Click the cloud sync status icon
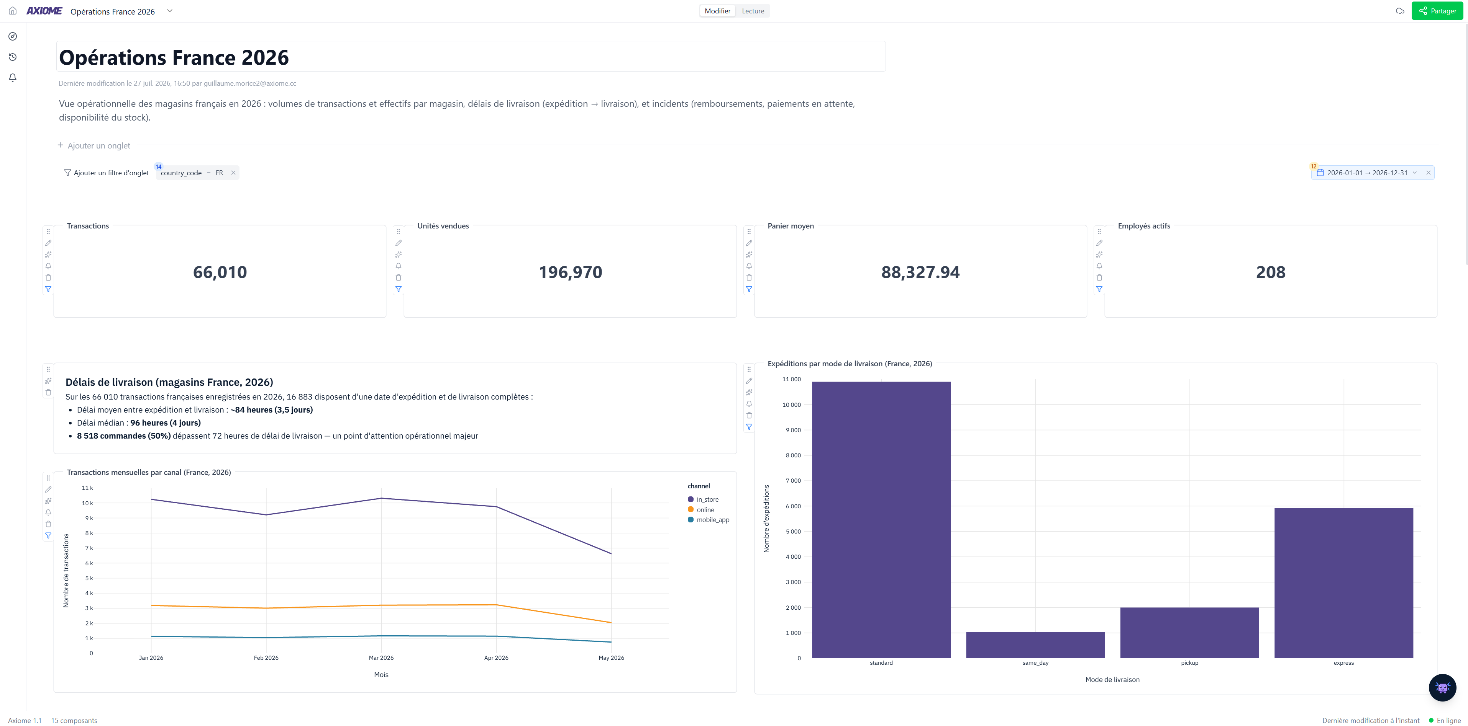Viewport: 1468px width, 726px height. tap(1400, 11)
